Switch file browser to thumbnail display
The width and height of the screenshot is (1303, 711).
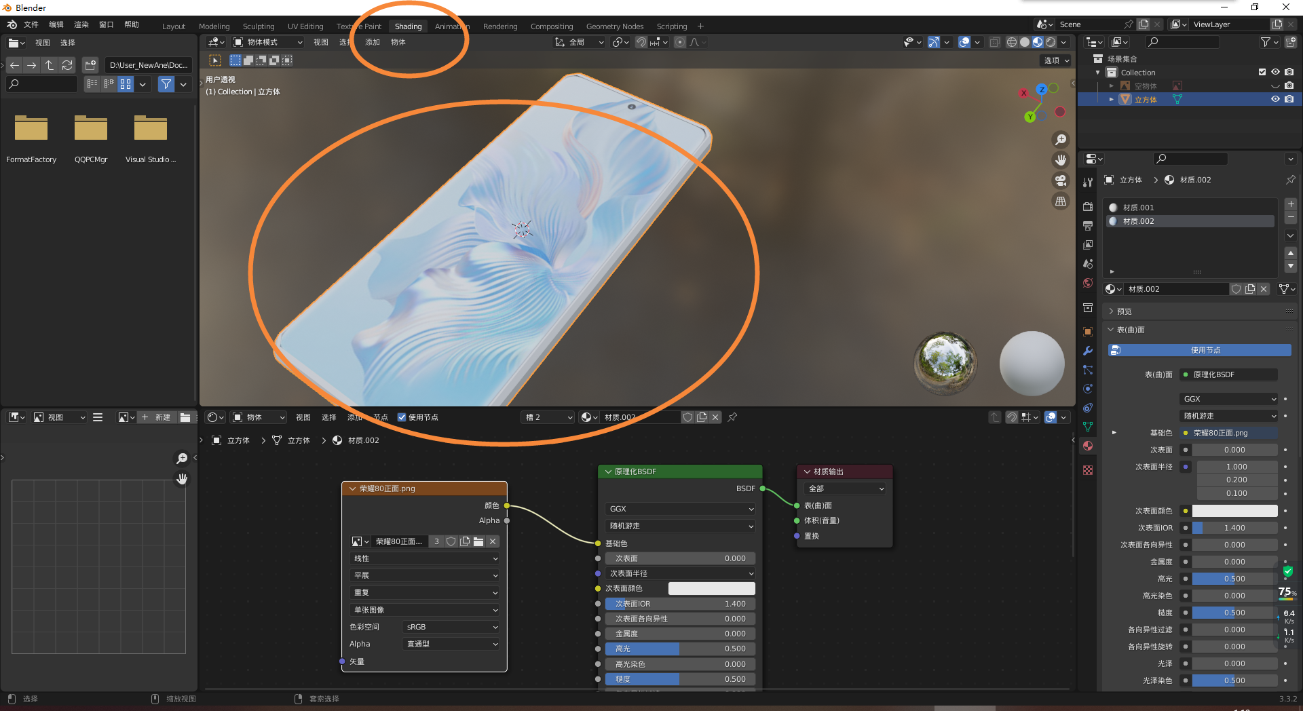126,84
